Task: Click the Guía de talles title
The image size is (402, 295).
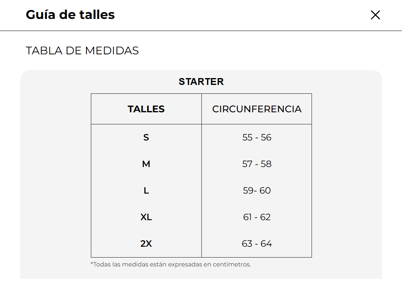Action: (x=70, y=15)
